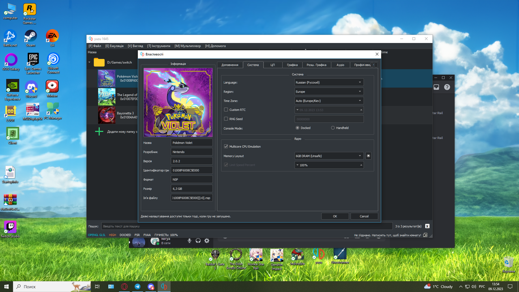Open the Twitch Studio shortcut
The width and height of the screenshot is (519, 292).
[x=10, y=229]
